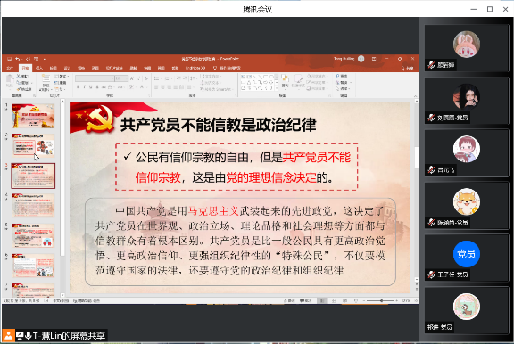The image size is (514, 344).
Task: Click the undo arrow in PowerPoint title bar
Action: pyautogui.click(x=17, y=59)
